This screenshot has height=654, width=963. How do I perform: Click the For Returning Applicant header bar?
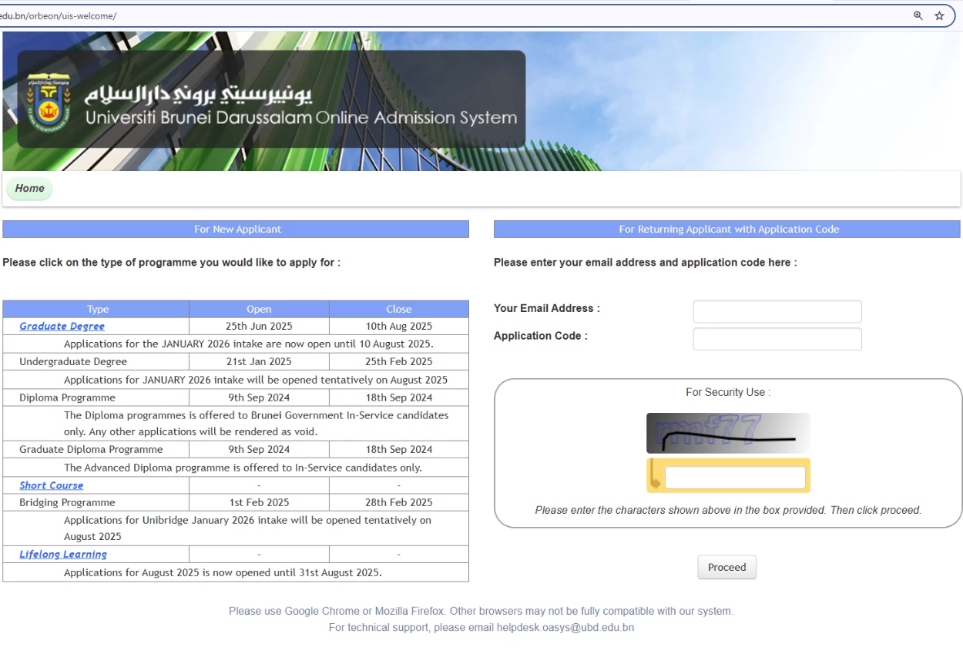[727, 229]
